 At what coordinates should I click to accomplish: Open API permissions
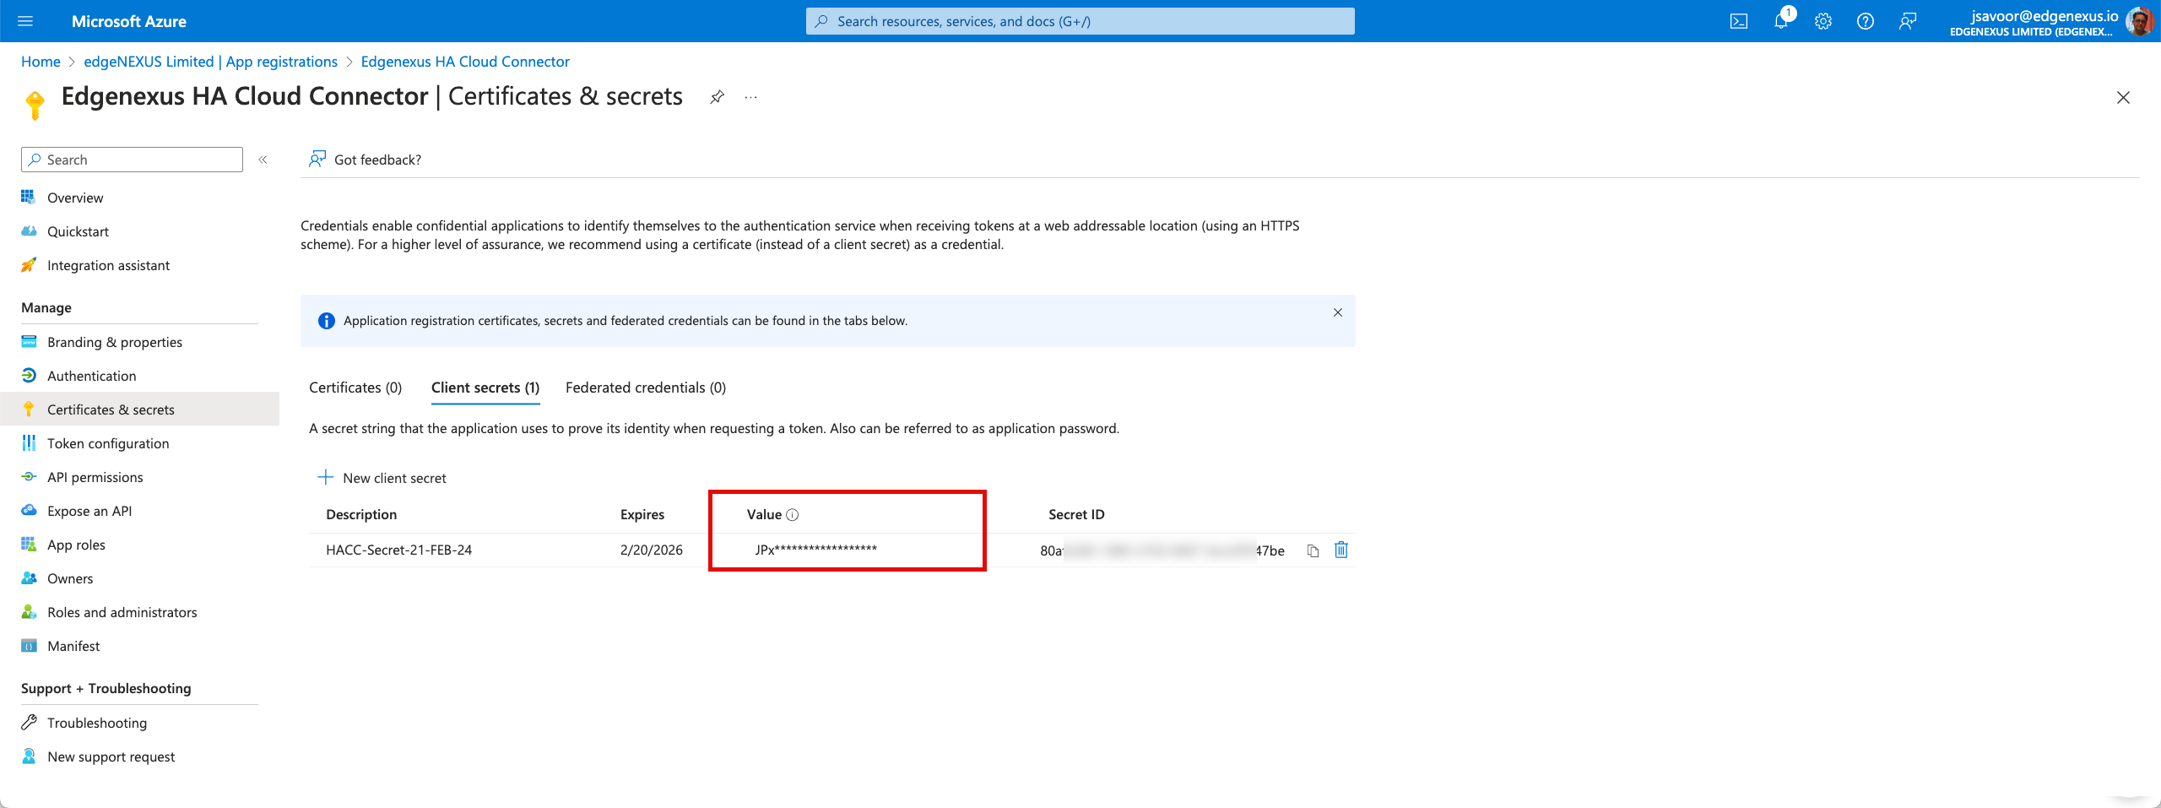point(95,477)
